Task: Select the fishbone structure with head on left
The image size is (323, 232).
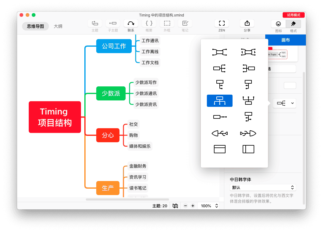Action: [x=220, y=133]
